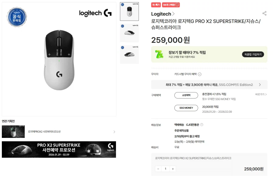
Task: Open the Logitech brand page chevron
Action: pos(174,14)
